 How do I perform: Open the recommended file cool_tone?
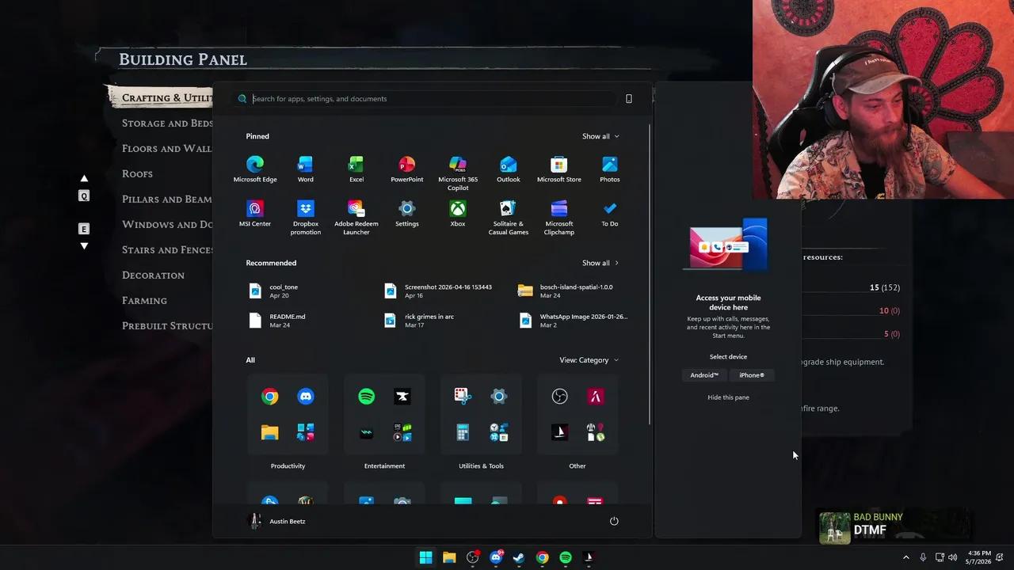[273, 291]
